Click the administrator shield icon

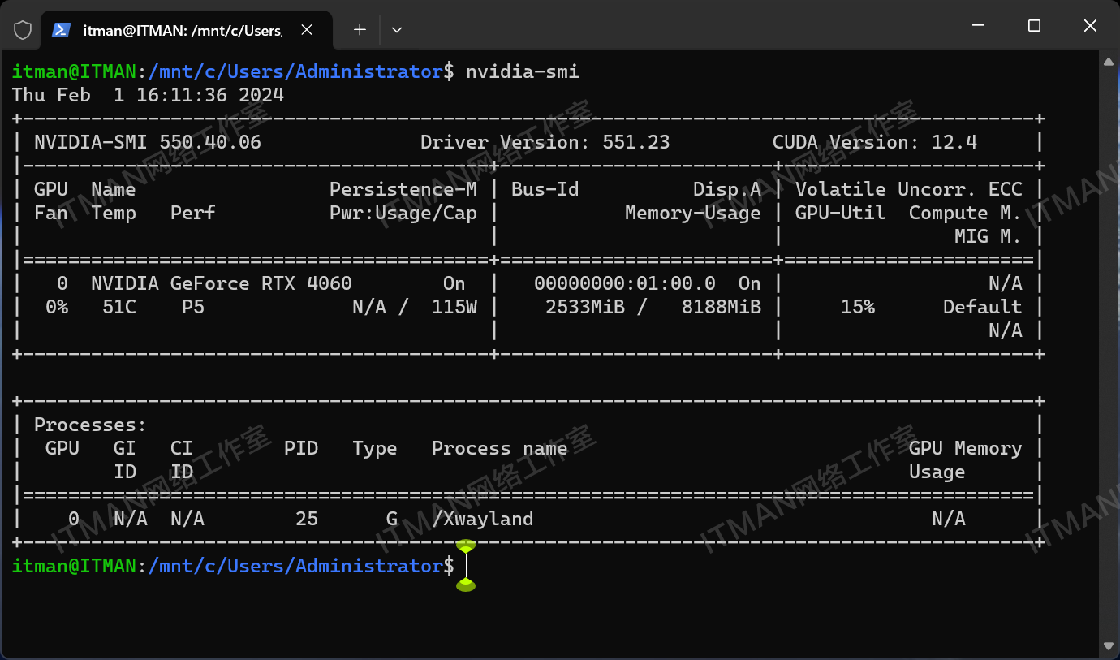coord(23,30)
